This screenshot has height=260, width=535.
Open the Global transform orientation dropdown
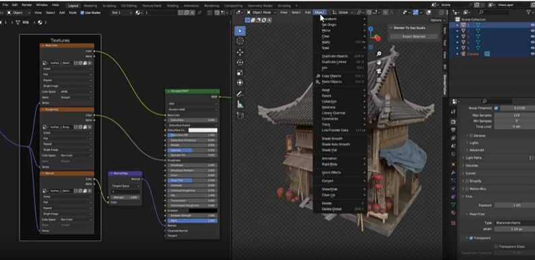coord(343,13)
